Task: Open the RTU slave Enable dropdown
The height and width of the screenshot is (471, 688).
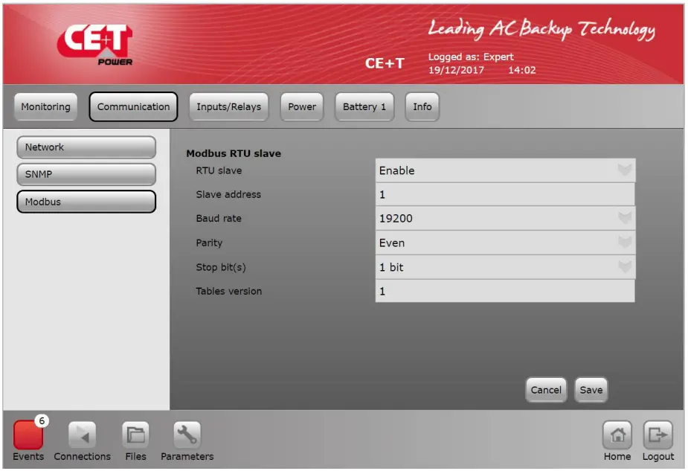Action: [x=505, y=170]
